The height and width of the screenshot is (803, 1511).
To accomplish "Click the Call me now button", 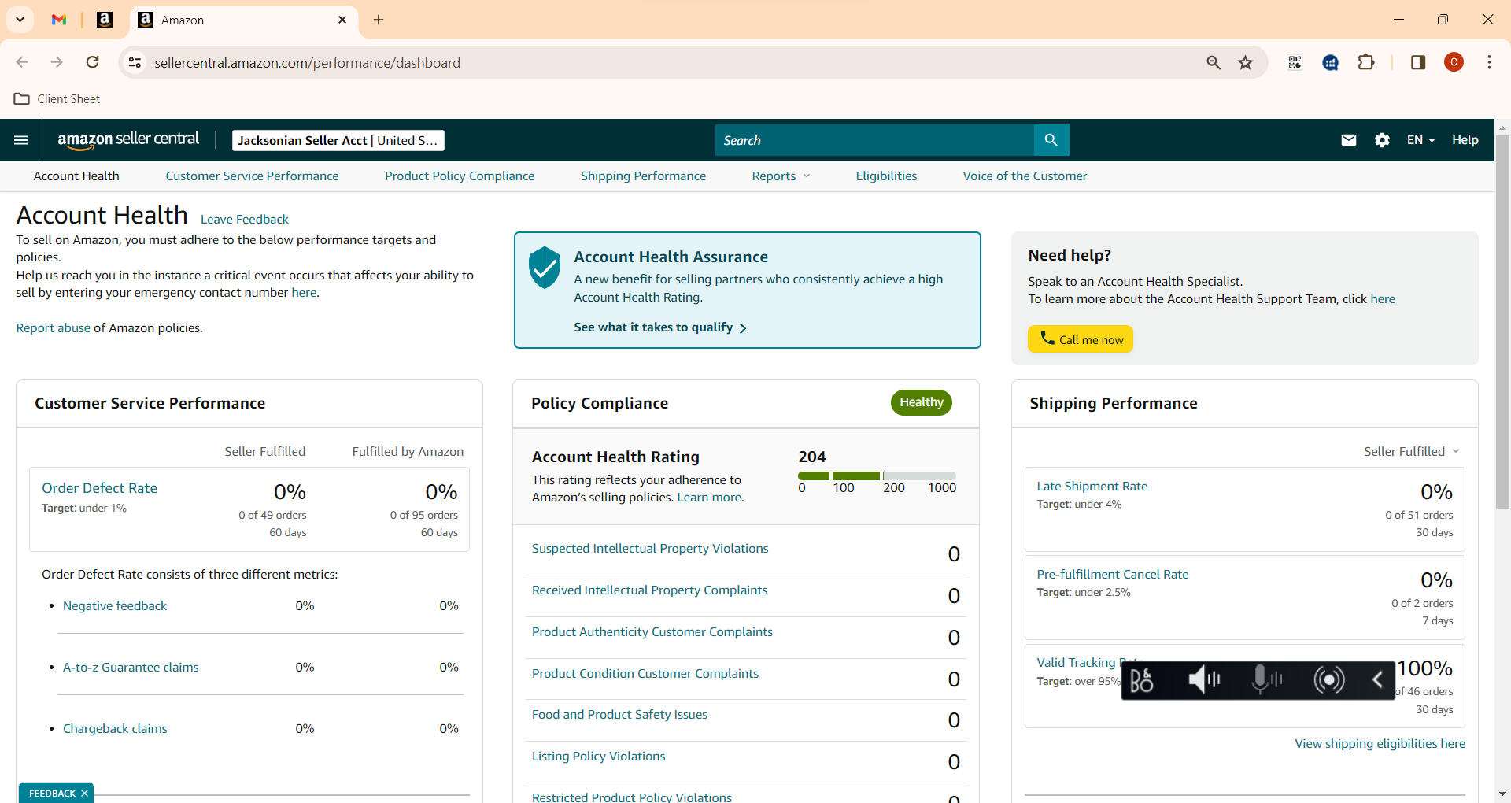I will (x=1081, y=339).
